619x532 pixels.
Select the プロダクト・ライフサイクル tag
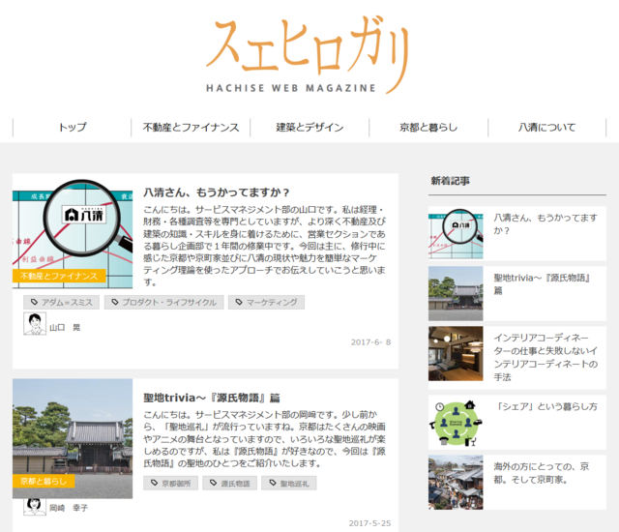[163, 303]
